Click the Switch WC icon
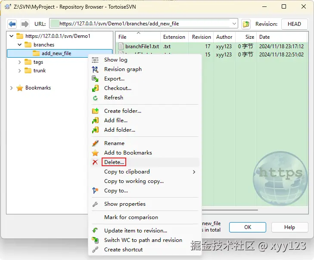The image size is (314, 260). [x=95, y=240]
